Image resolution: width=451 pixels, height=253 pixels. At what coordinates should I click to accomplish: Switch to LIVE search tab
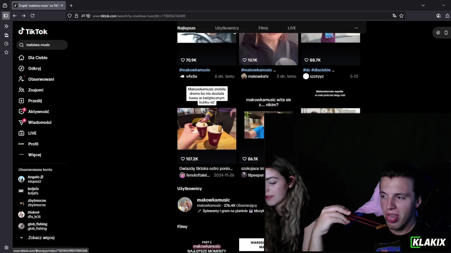coord(292,28)
